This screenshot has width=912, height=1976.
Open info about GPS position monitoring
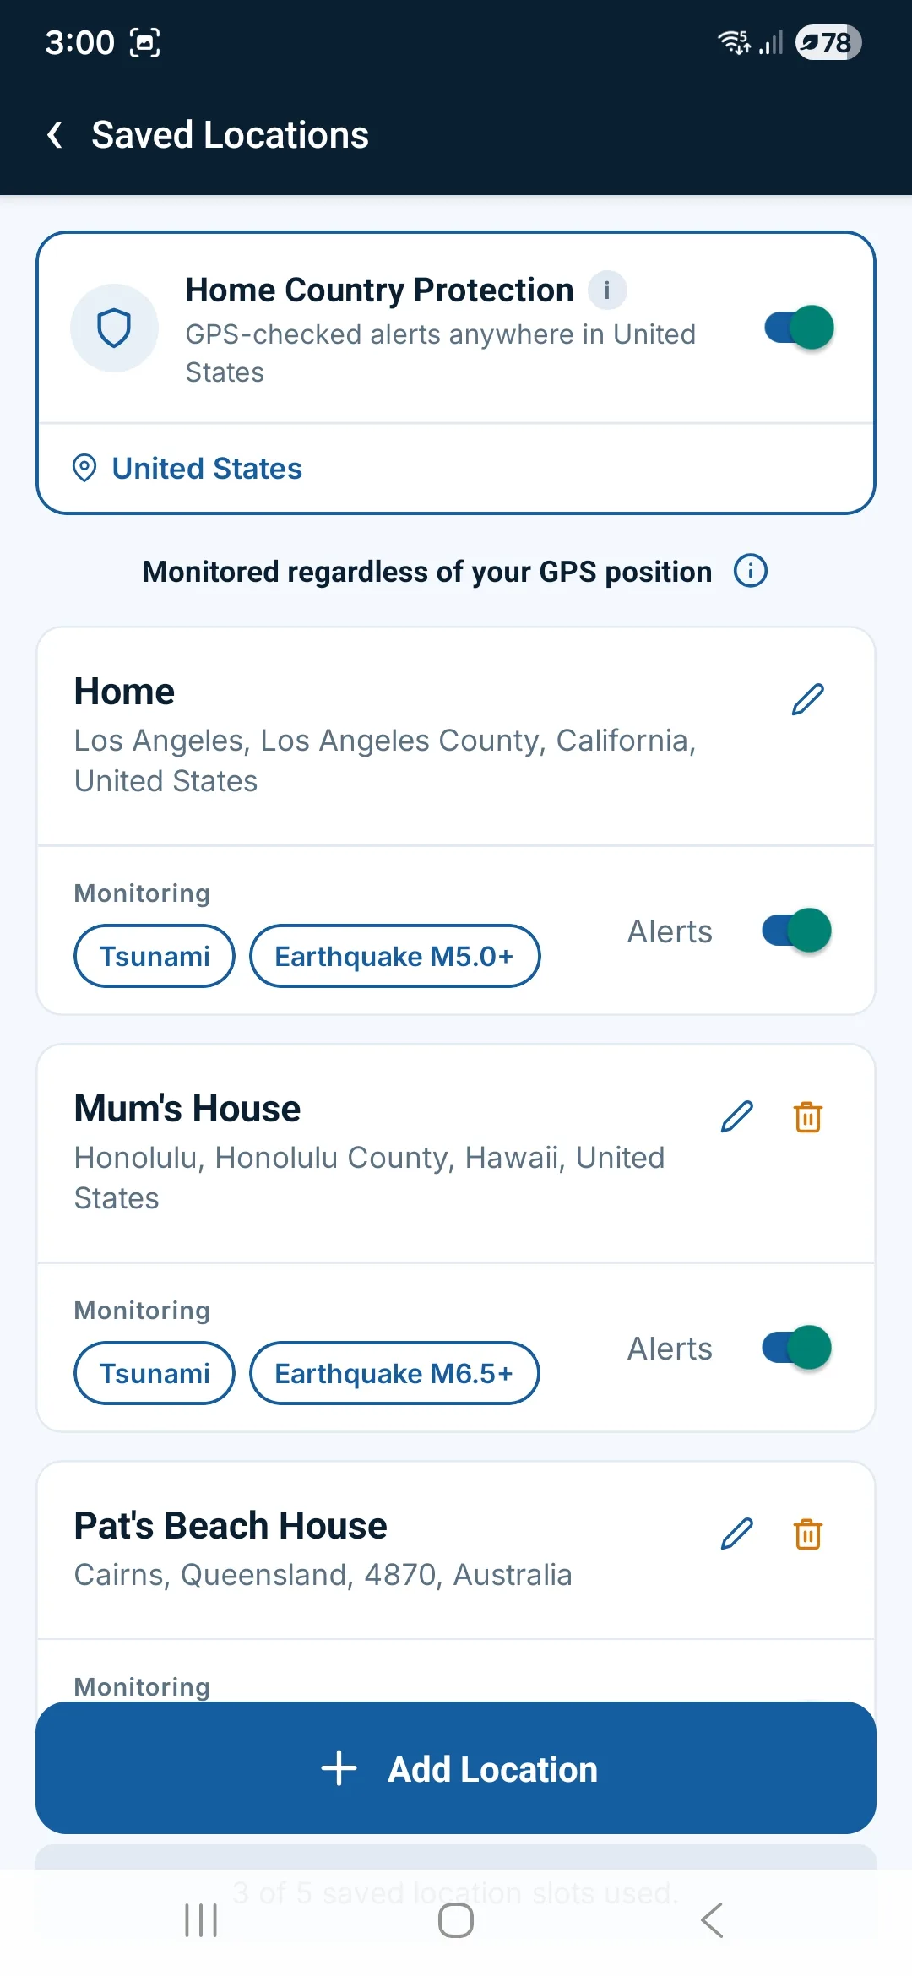tap(751, 571)
